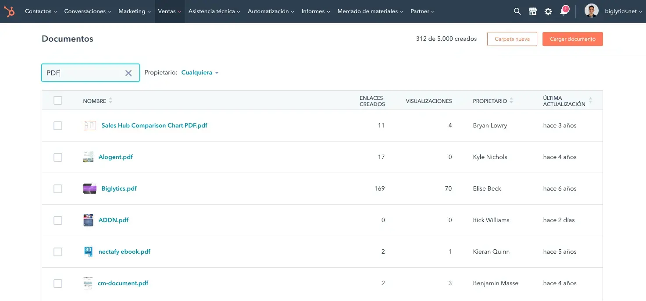Open the cm-document.pdf link
This screenshot has width=646, height=301.
[x=123, y=283]
